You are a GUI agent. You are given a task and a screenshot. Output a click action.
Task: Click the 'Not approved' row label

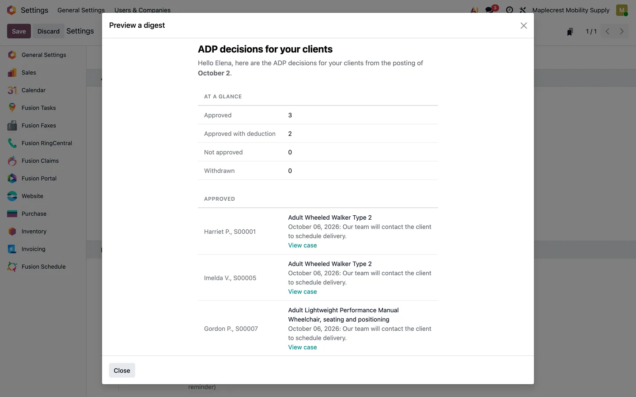[223, 152]
